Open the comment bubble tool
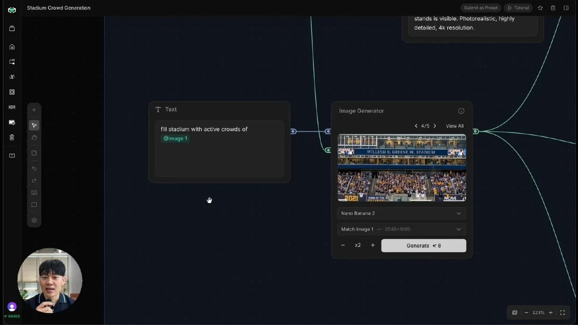578x325 pixels. click(34, 205)
